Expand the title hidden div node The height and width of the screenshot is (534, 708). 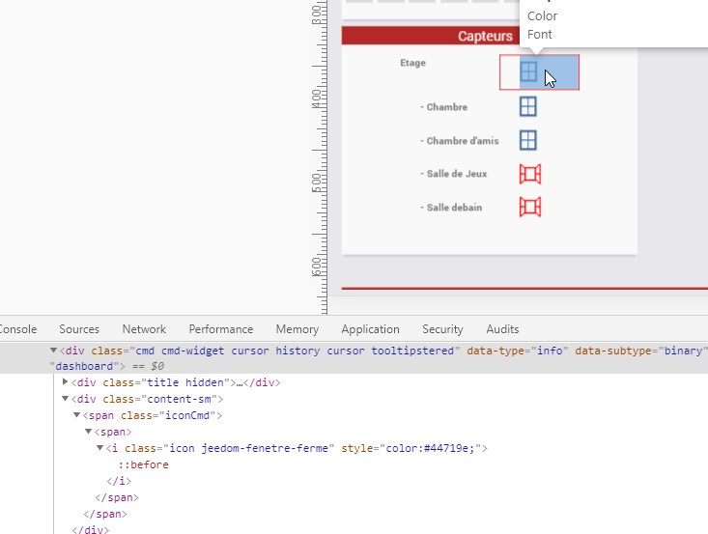coord(66,382)
